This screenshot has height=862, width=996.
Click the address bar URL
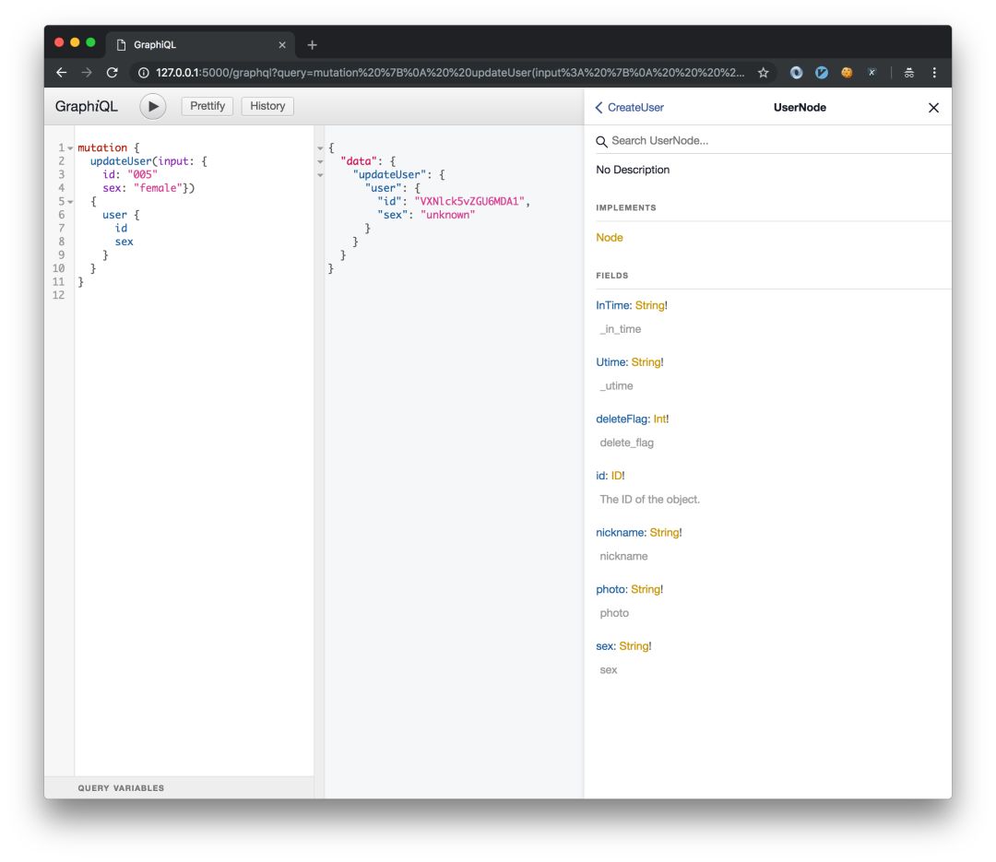tap(450, 73)
